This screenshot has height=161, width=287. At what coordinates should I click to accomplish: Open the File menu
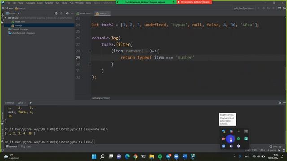click(x=8, y=3)
